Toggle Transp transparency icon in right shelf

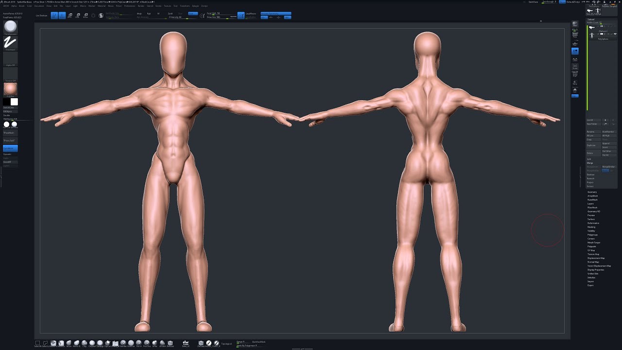coord(575,82)
